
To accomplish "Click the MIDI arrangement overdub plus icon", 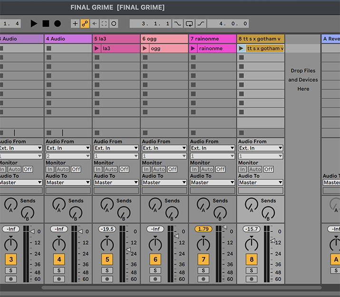I will [x=75, y=24].
